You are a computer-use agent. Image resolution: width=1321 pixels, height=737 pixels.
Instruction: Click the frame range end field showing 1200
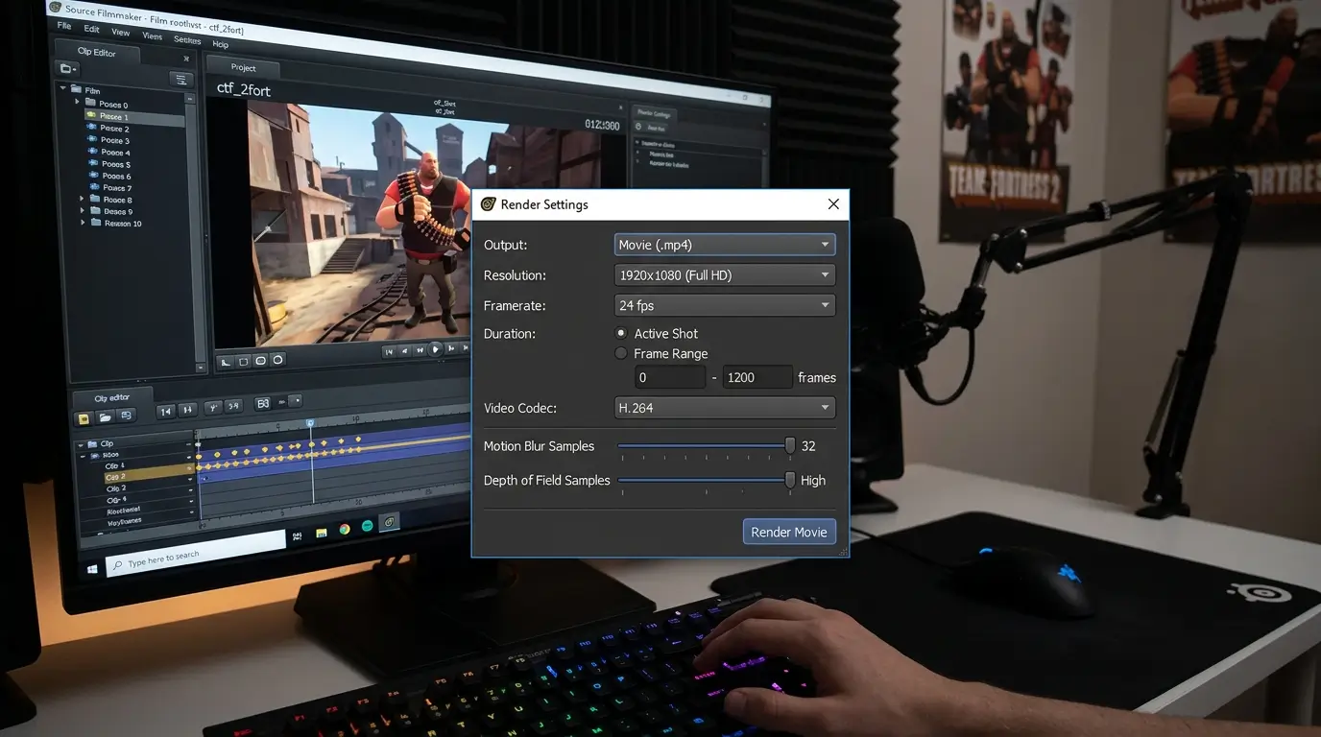757,377
